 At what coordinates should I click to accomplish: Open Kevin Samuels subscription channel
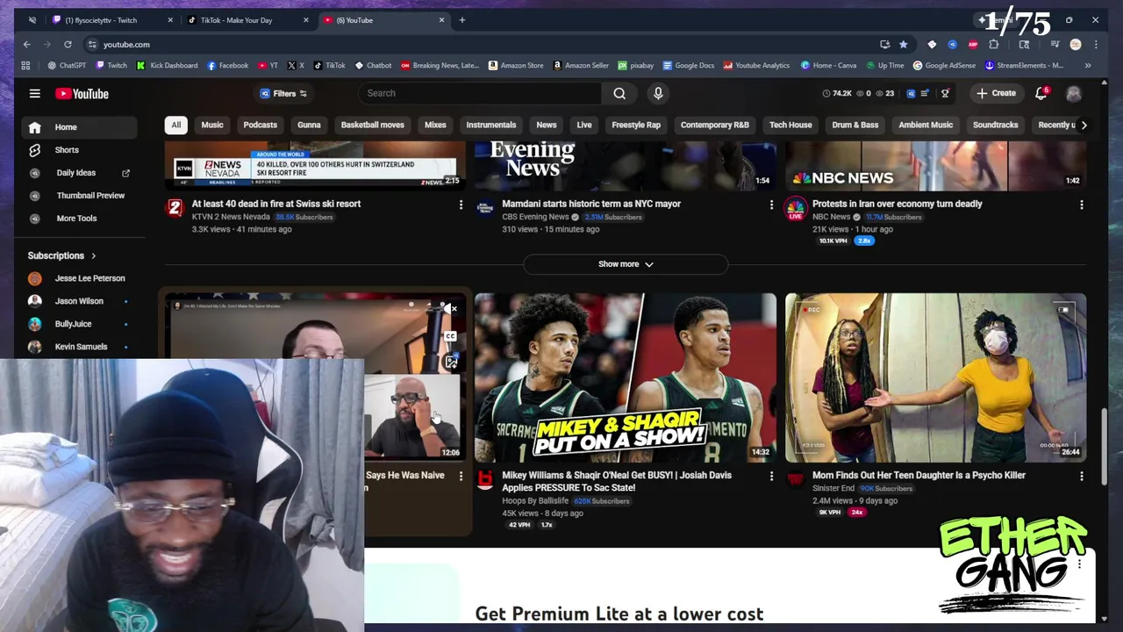(x=79, y=347)
